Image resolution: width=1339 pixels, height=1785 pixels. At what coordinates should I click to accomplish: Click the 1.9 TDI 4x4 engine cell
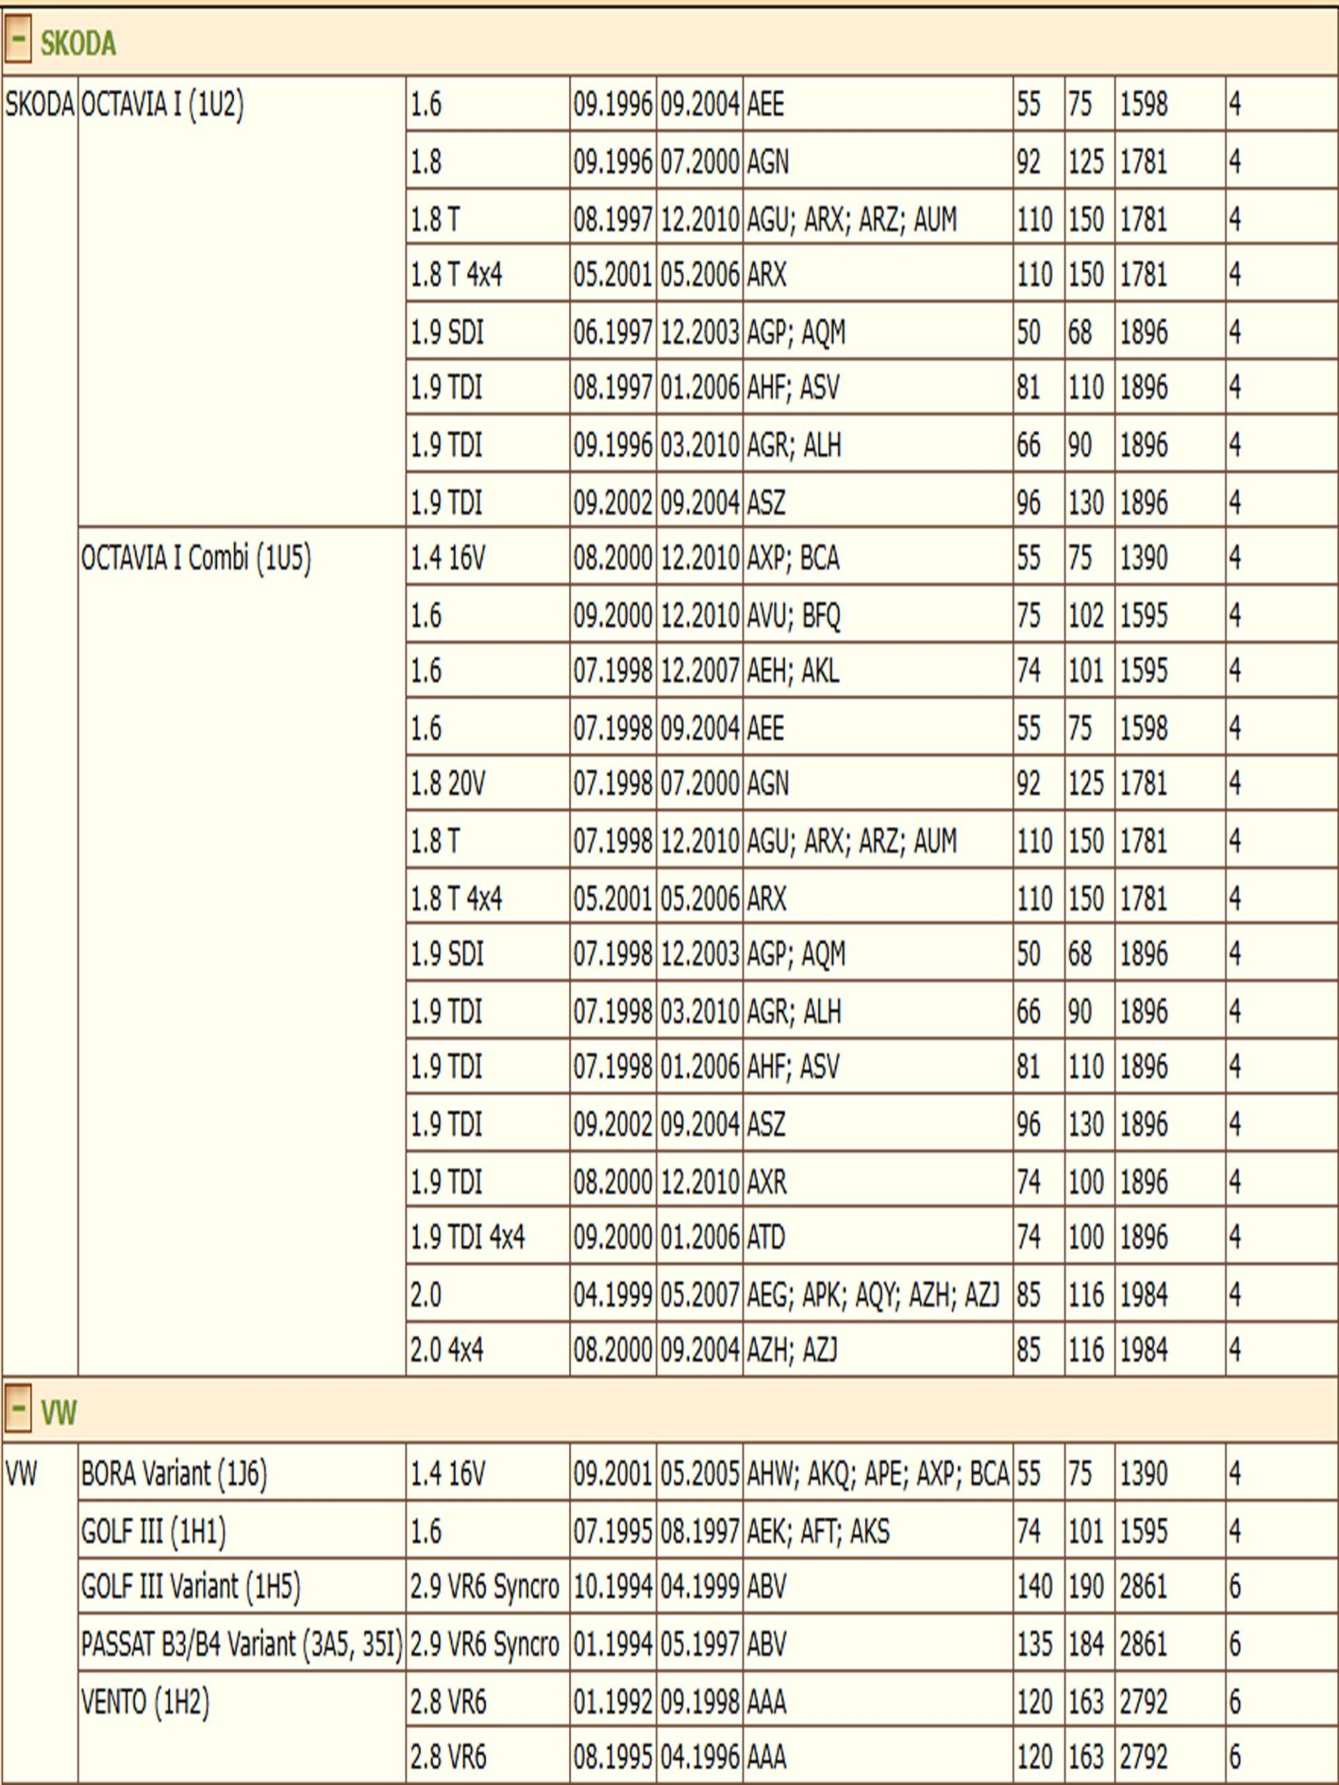[x=487, y=1236]
